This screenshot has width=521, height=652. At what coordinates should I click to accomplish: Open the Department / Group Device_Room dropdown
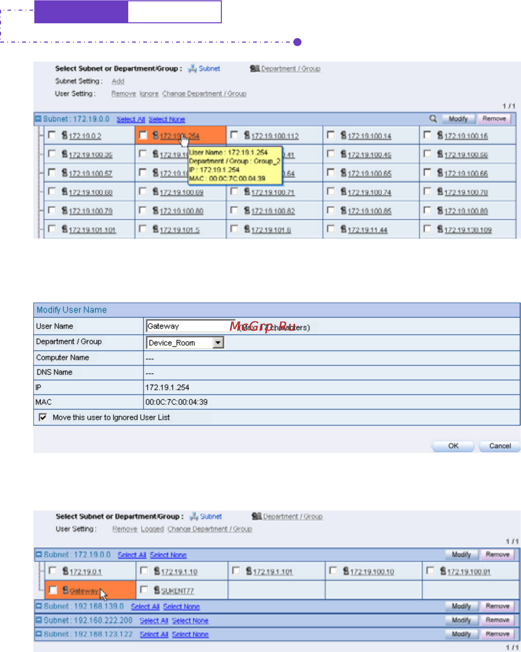tap(218, 342)
